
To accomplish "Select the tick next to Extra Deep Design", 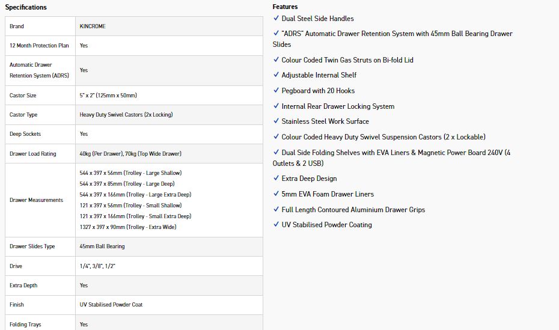I will point(276,179).
